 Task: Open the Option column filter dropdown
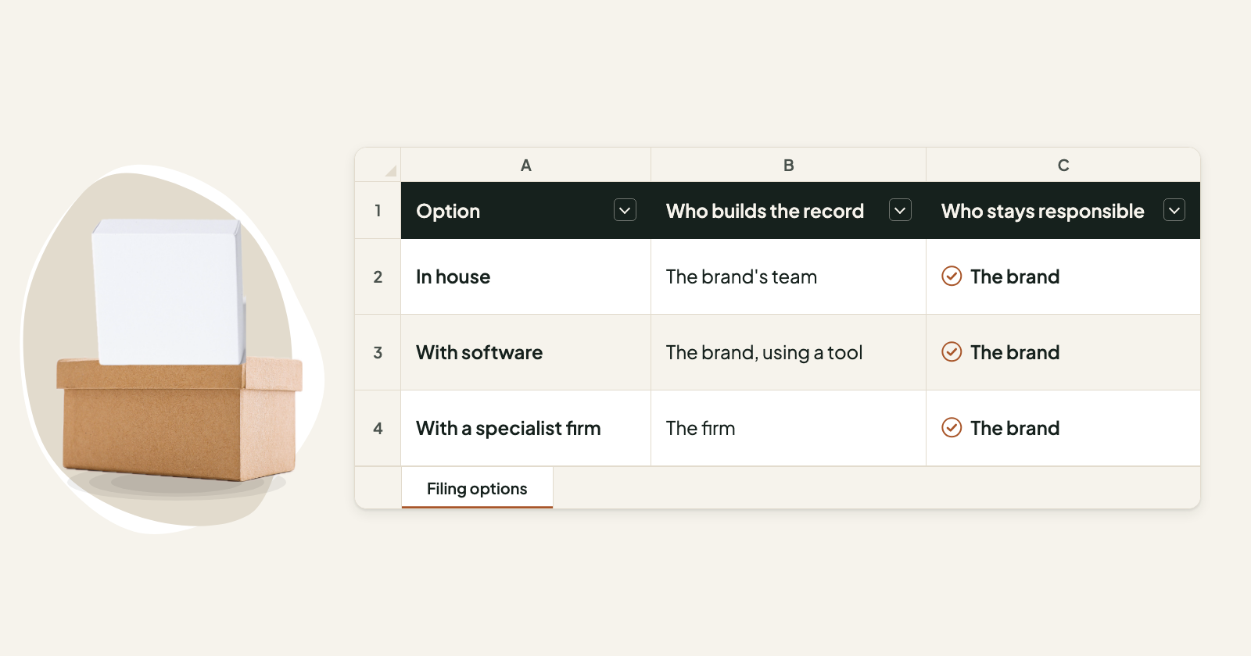[x=625, y=210]
